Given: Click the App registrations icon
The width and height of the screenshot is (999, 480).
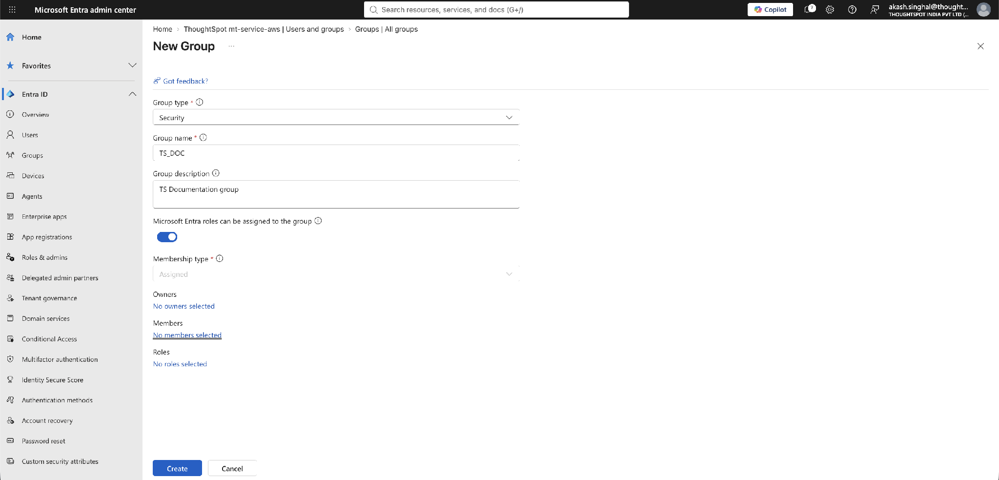Looking at the screenshot, I should point(10,237).
